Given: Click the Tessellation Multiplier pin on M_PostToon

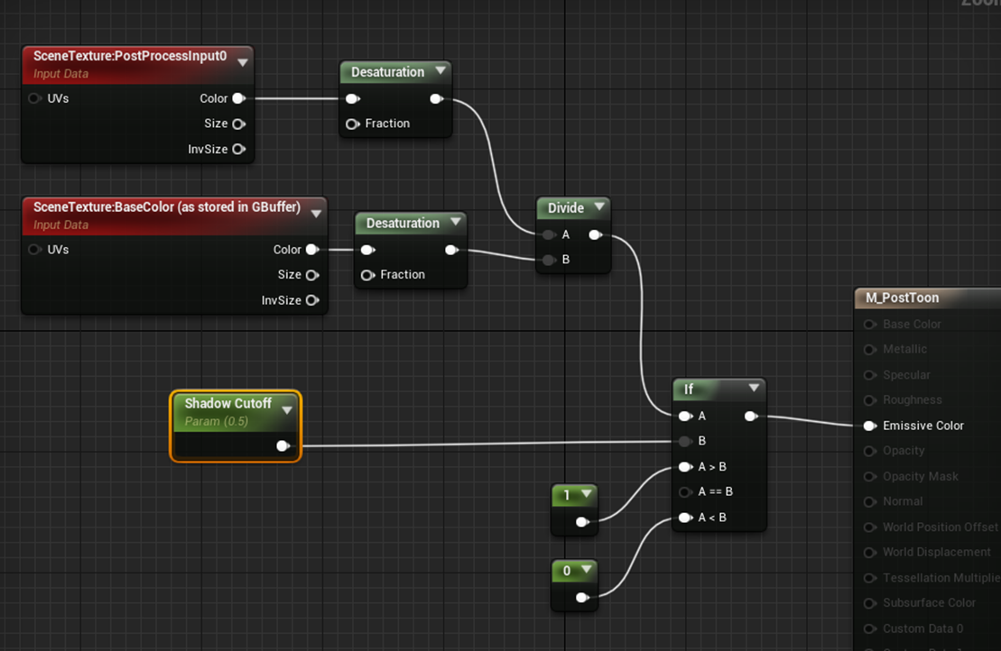Looking at the screenshot, I should point(869,578).
